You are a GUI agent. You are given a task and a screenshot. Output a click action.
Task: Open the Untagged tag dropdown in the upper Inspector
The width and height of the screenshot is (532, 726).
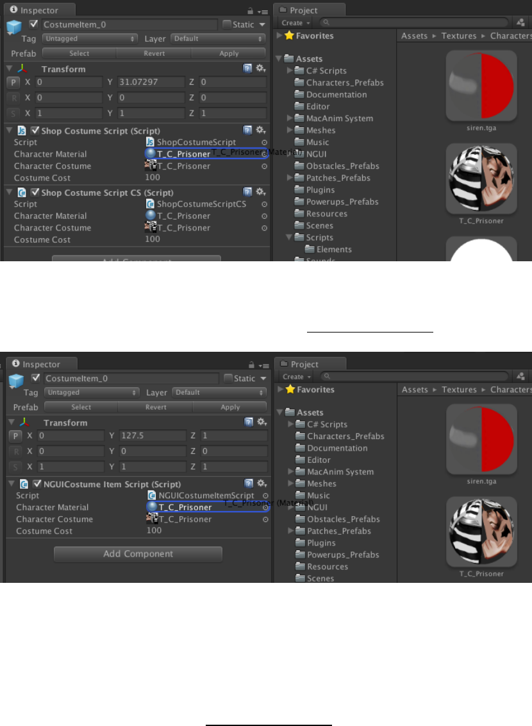tap(90, 39)
